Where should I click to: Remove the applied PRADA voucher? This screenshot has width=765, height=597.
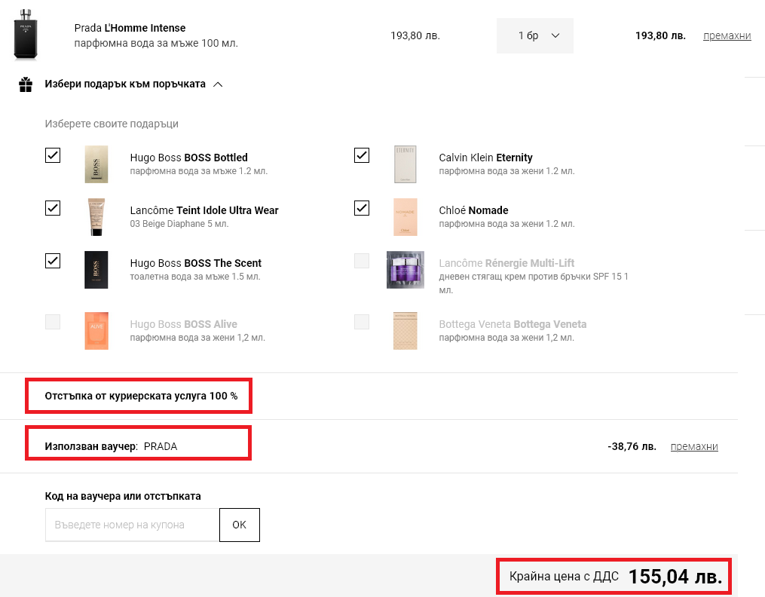pos(693,446)
